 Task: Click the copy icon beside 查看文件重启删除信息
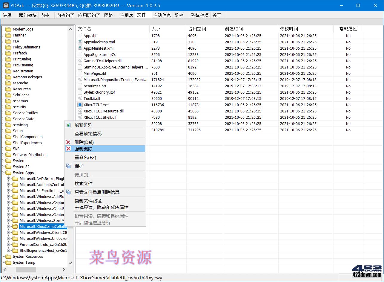pos(69,192)
